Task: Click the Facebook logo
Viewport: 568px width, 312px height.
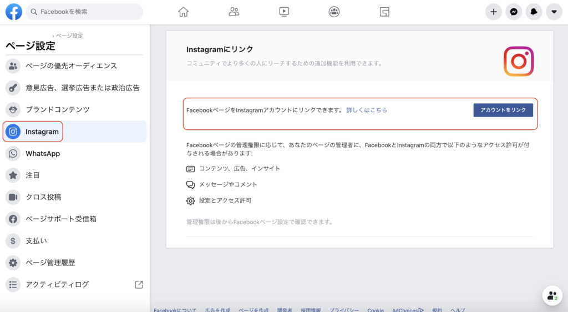Action: (x=14, y=12)
